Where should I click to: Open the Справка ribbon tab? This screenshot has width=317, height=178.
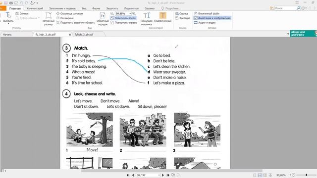pyautogui.click(x=150, y=8)
